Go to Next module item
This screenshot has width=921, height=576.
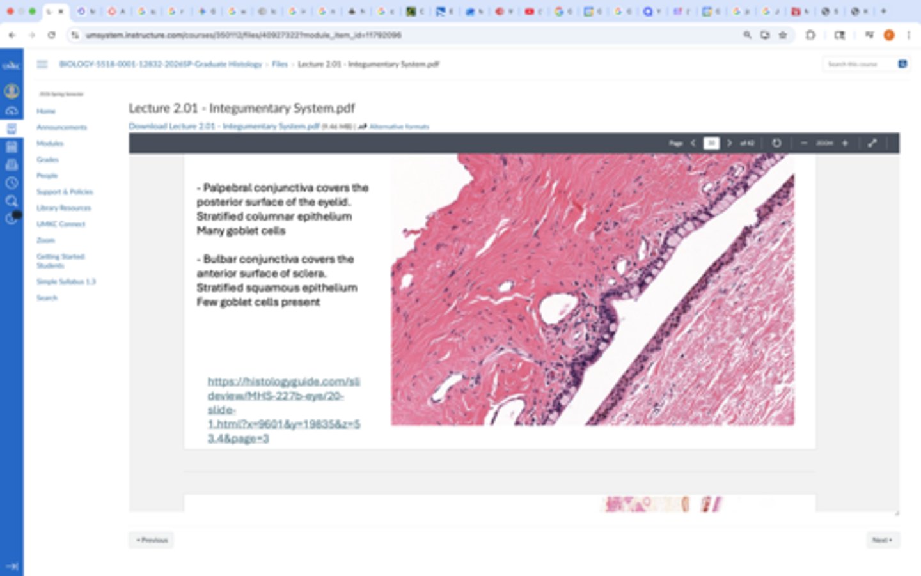[883, 540]
